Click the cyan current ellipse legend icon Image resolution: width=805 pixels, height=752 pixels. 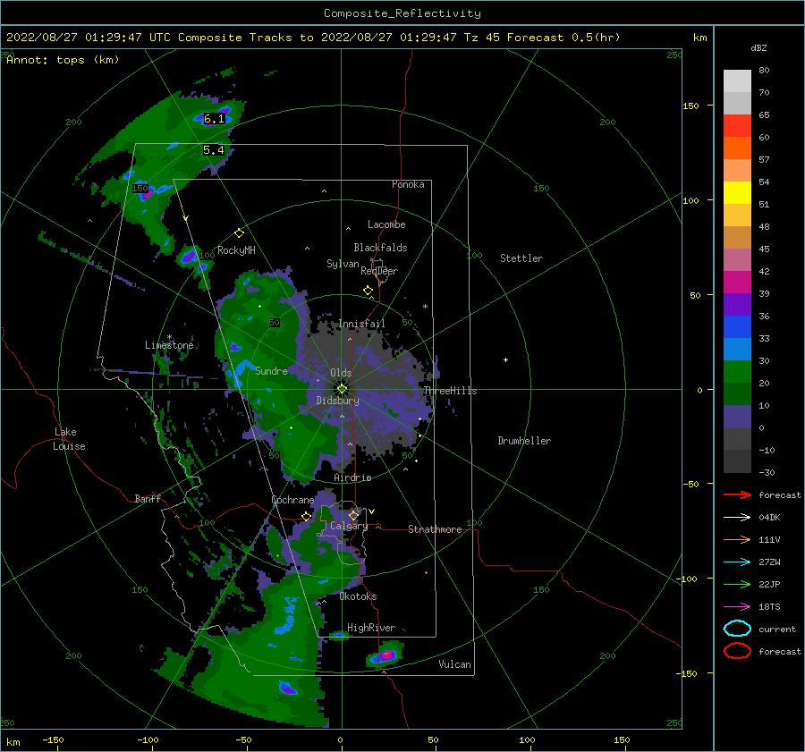(737, 629)
